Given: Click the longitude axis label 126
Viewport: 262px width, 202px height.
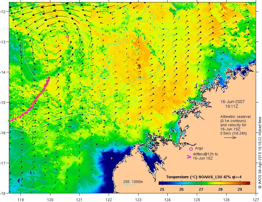Looking at the screenshot, I should coord(226,200).
